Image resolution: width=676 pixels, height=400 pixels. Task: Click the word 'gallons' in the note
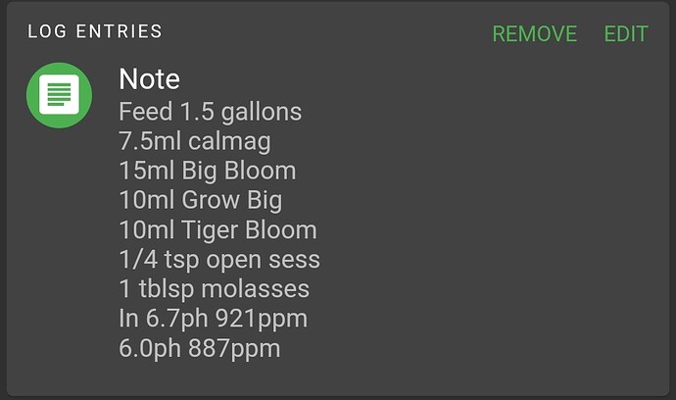[262, 113]
